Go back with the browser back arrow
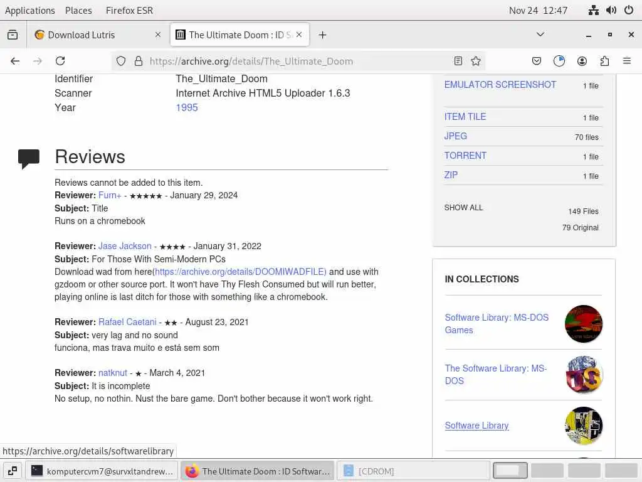The width and height of the screenshot is (642, 482). coord(15,61)
